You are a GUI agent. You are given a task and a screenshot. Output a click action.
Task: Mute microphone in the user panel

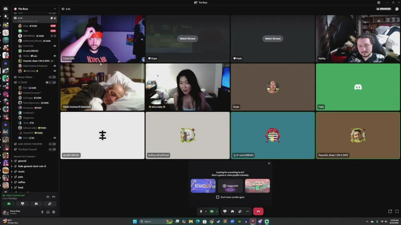[42, 212]
